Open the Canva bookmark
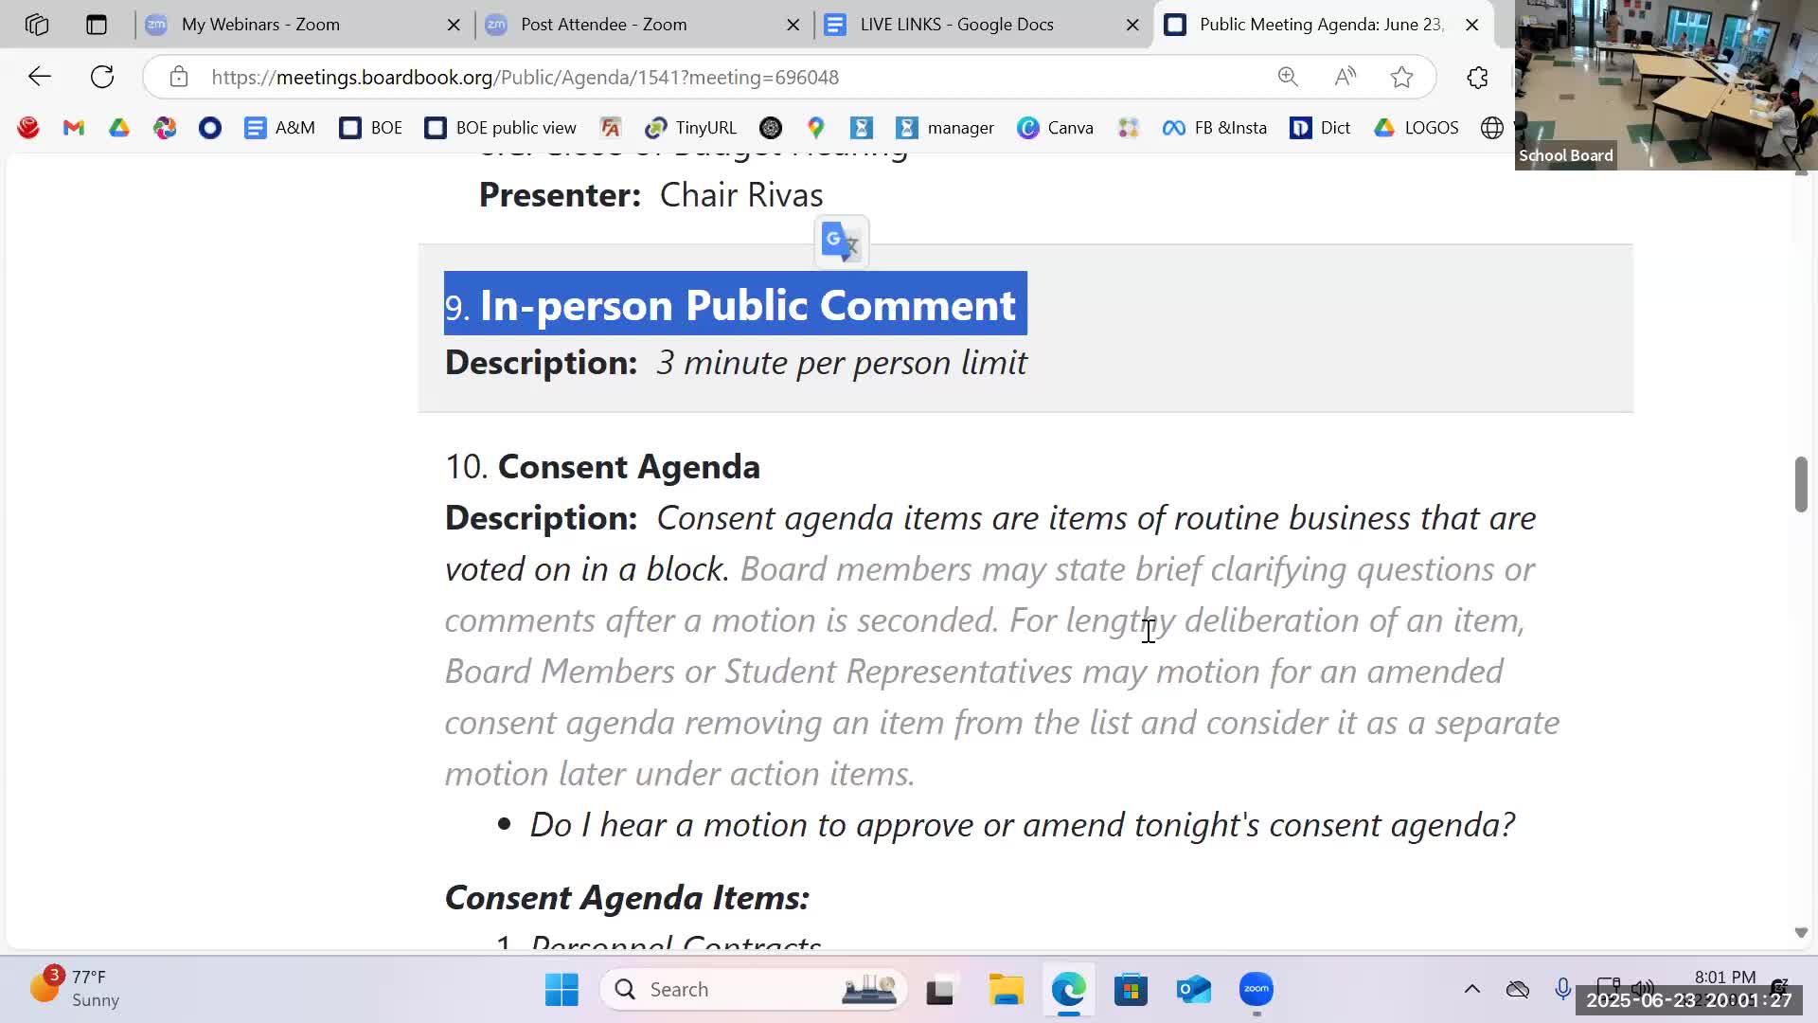The width and height of the screenshot is (1818, 1023). (x=1056, y=128)
